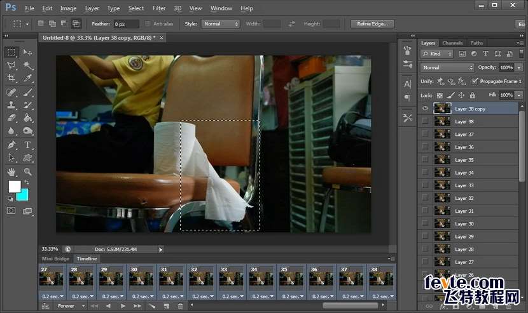Change frame 27 delay time dropdown
Screen dimensions: 528x313
(x=53, y=296)
